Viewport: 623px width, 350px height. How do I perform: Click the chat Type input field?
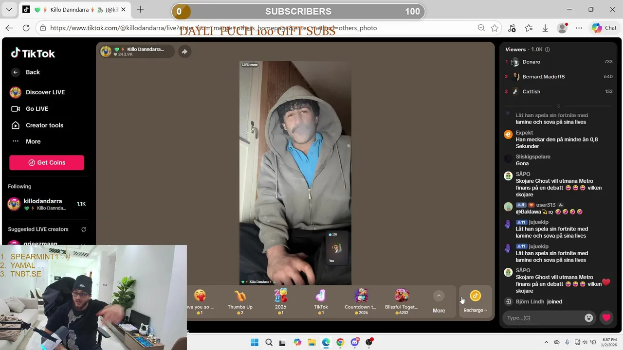pyautogui.click(x=543, y=318)
